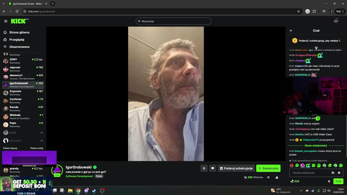Click the CSGOSKINS deposit bonus ad
This screenshot has height=195, width=347.
pos(26,186)
